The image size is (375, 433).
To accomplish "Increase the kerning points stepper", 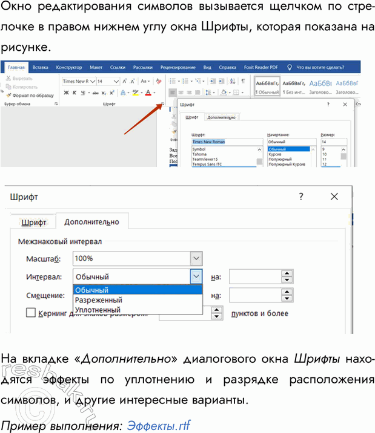I will (216, 310).
